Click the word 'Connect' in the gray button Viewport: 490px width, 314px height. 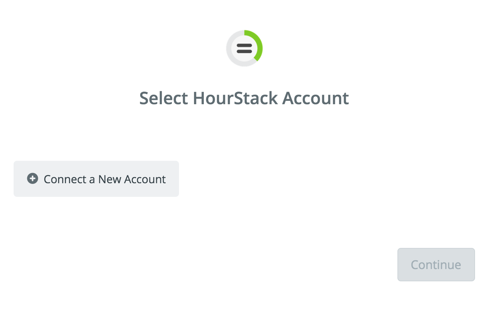65,179
